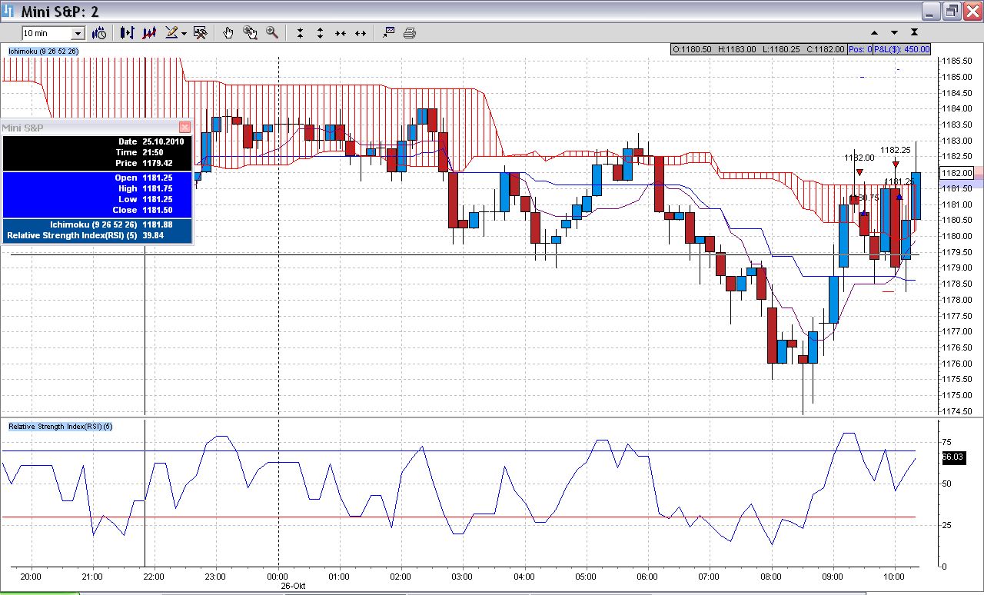Click the Relative Strength Index(RSI) (5) label

click(60, 426)
